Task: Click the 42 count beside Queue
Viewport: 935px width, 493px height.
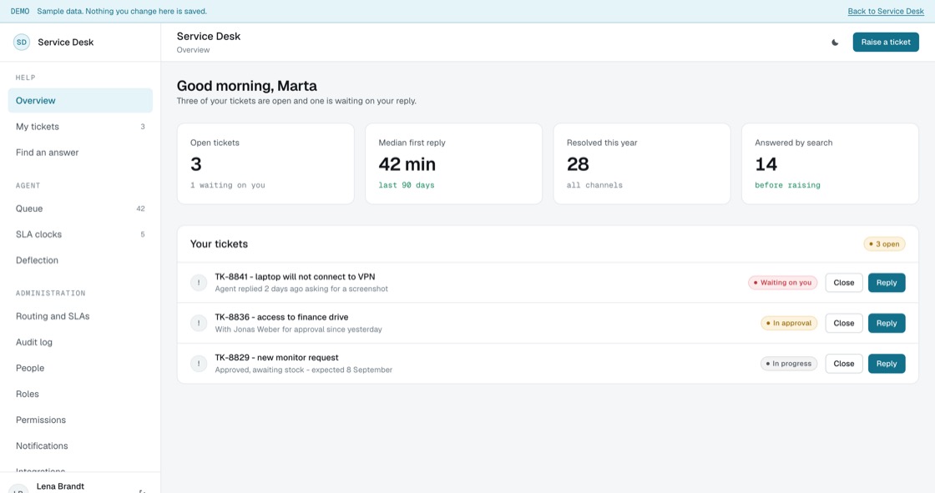Action: [141, 209]
